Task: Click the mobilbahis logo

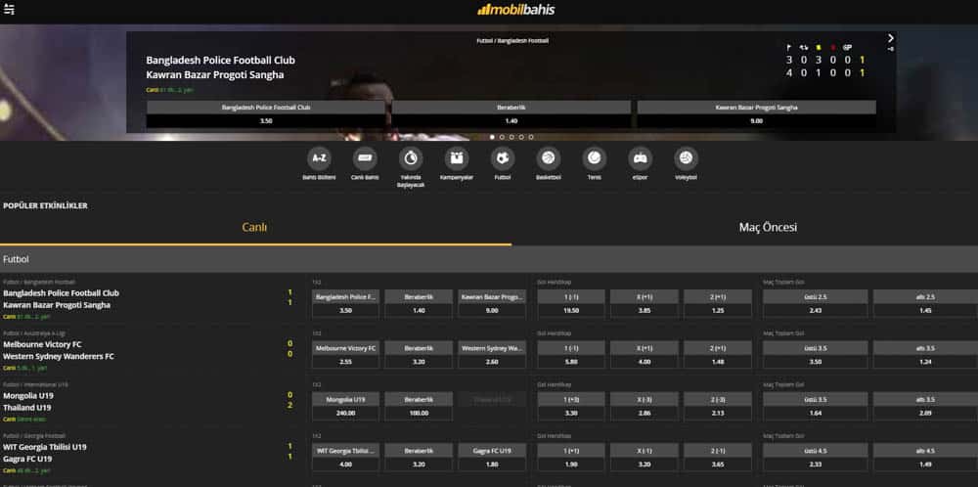Action: coord(515,10)
